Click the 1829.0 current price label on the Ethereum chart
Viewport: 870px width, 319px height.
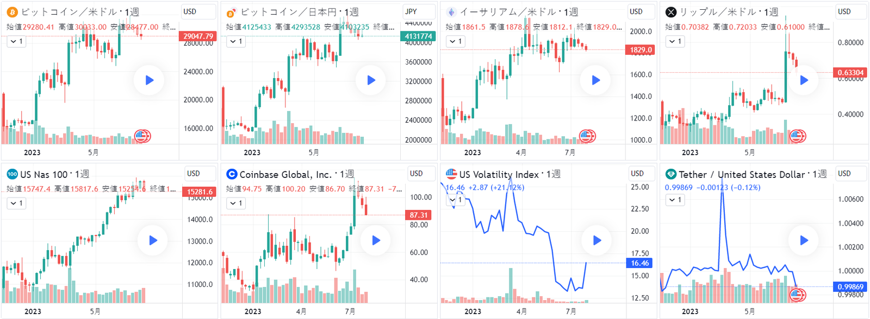(641, 50)
